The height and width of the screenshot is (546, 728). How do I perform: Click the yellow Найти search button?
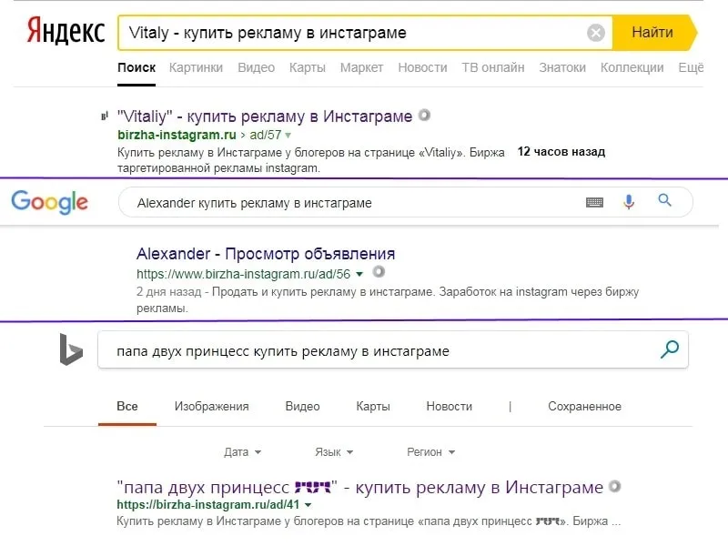coord(654,33)
